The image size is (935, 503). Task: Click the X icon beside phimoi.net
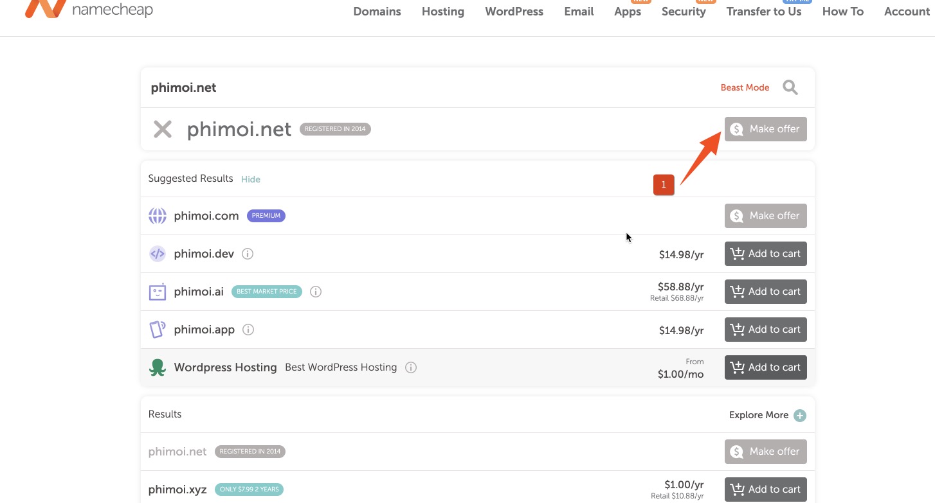pyautogui.click(x=163, y=129)
